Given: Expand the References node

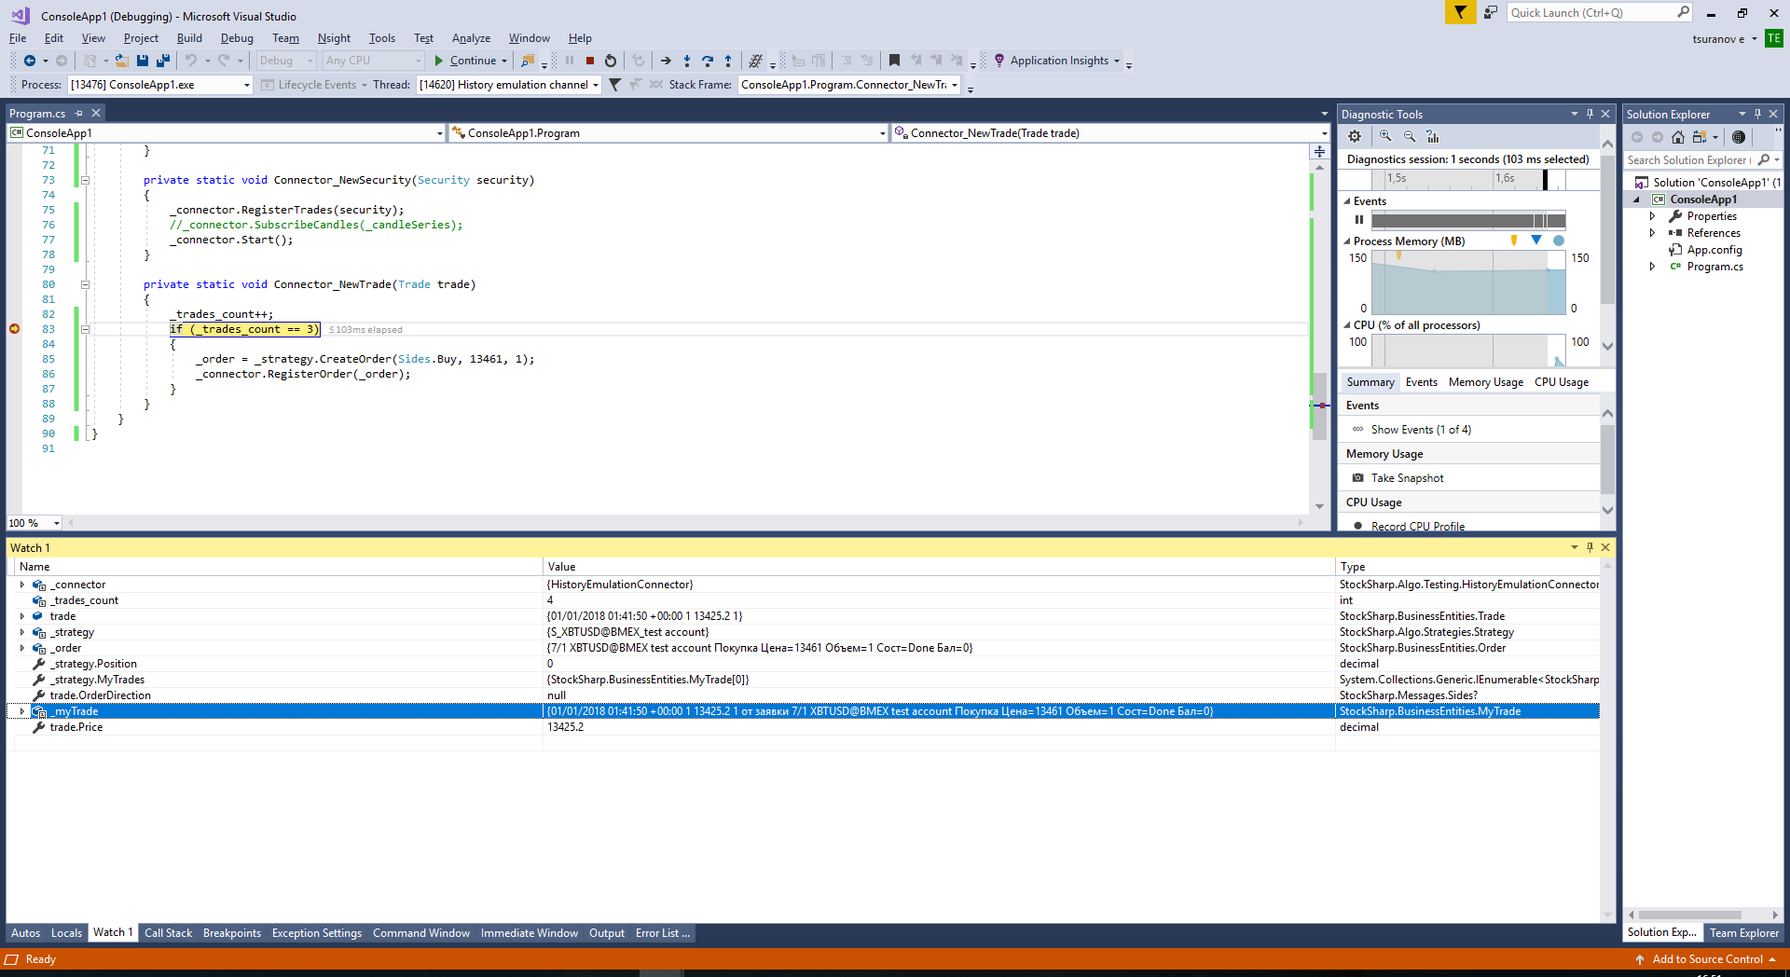Looking at the screenshot, I should coord(1652,233).
